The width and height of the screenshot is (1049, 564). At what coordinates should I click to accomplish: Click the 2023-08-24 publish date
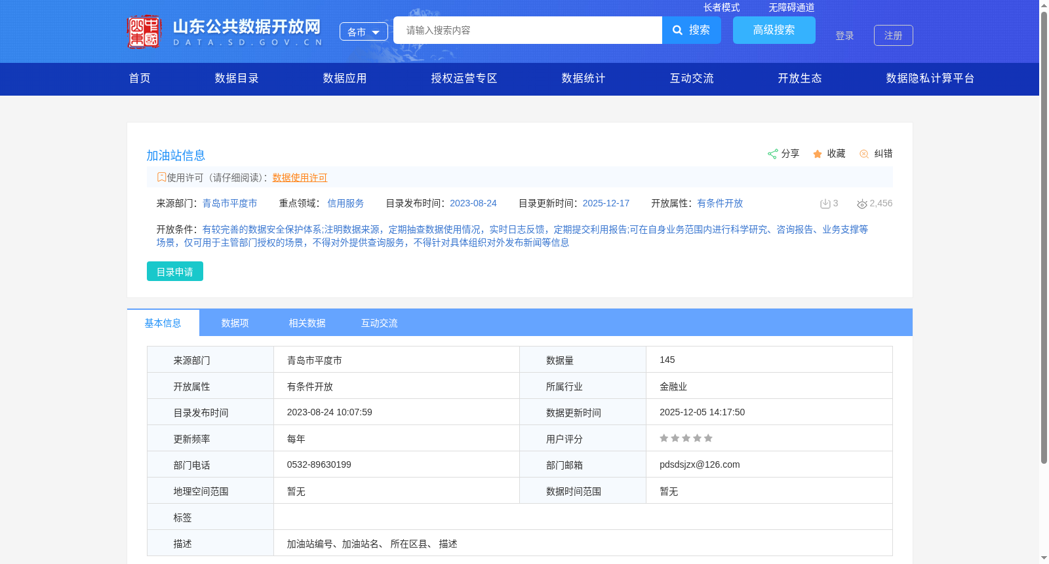(473, 204)
